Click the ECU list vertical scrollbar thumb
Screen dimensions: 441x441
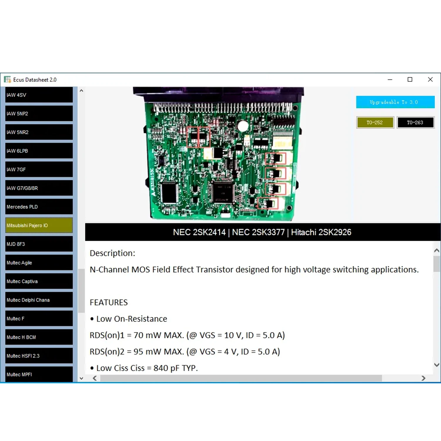coord(81,290)
